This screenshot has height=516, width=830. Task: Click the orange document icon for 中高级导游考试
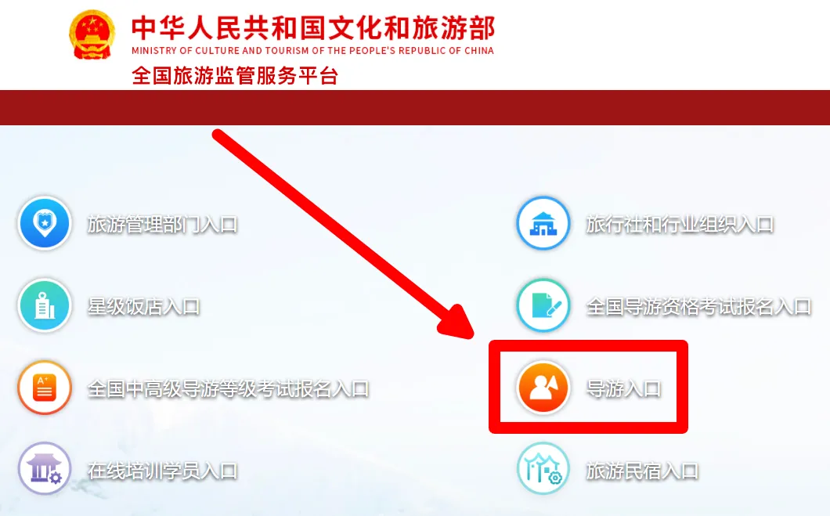pos(45,388)
